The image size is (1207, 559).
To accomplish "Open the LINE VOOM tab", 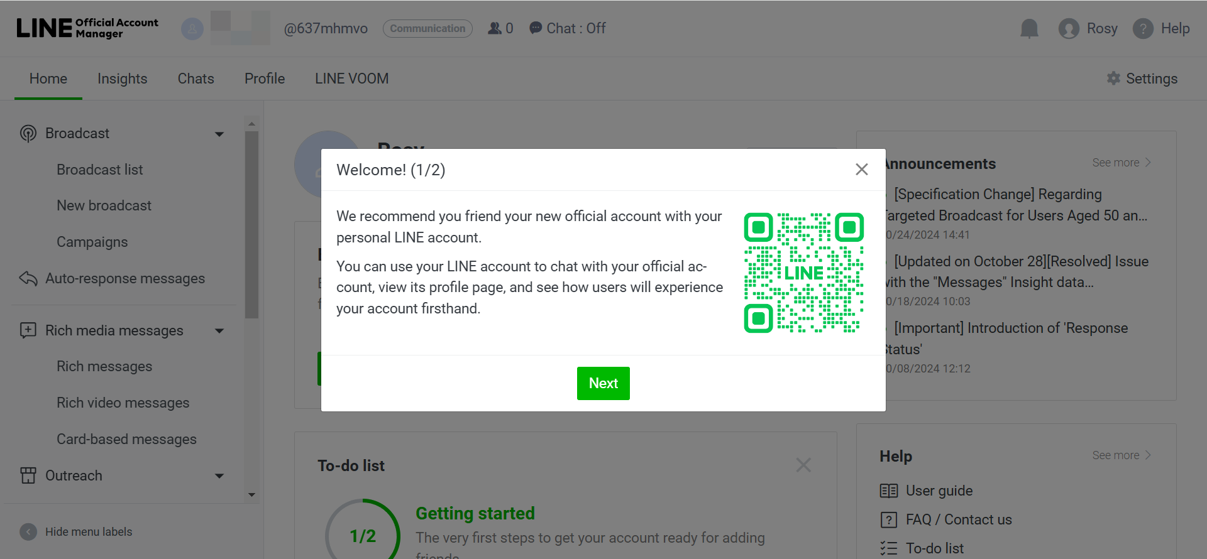I will tap(351, 79).
